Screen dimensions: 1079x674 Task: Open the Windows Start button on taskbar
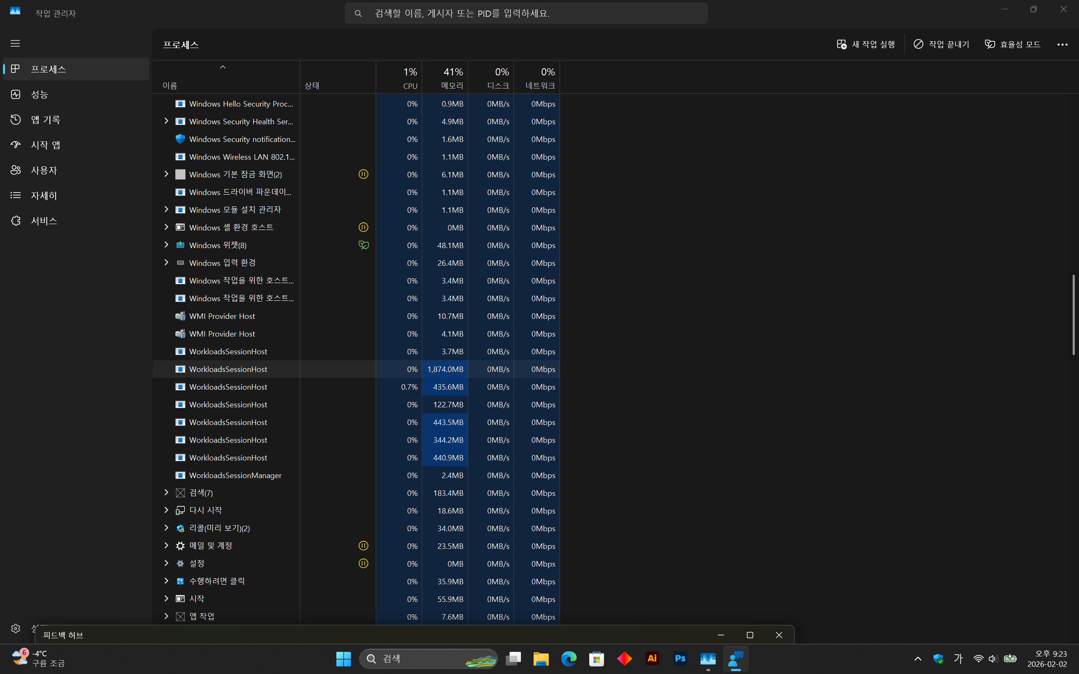[x=344, y=659]
